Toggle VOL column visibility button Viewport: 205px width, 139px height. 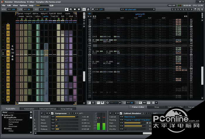coord(140,103)
